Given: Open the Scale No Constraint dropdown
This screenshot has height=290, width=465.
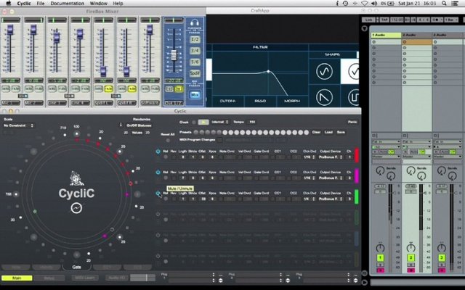Looking at the screenshot, I should coord(18,125).
